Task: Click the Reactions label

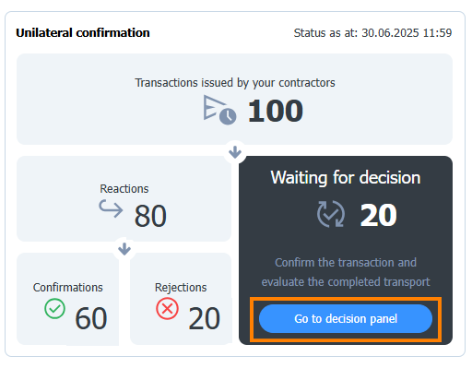Action: pos(124,188)
